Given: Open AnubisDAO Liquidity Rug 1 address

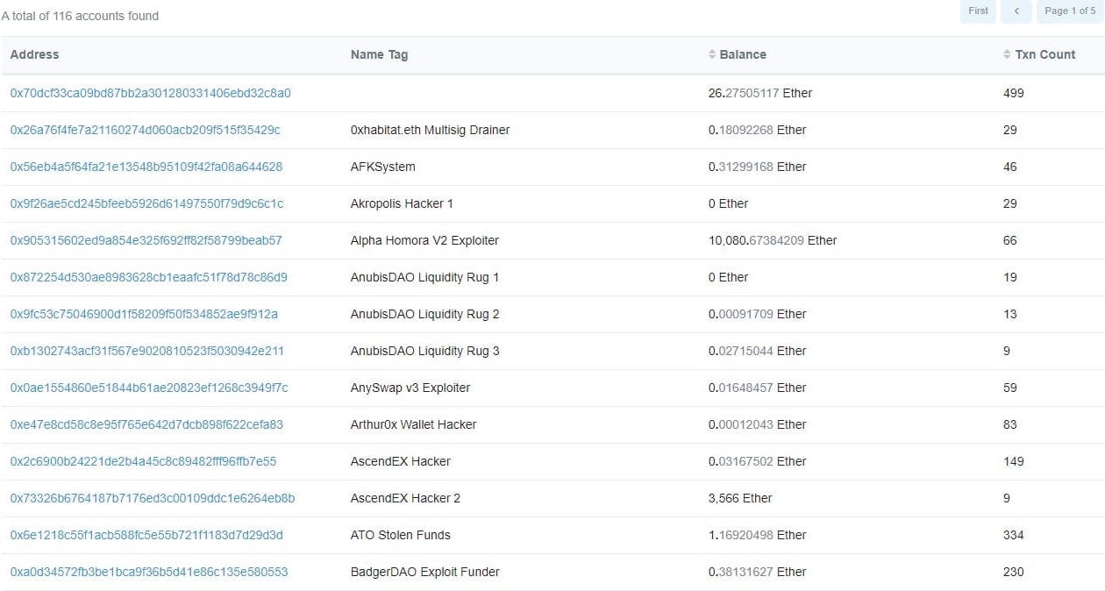Looking at the screenshot, I should (x=148, y=277).
